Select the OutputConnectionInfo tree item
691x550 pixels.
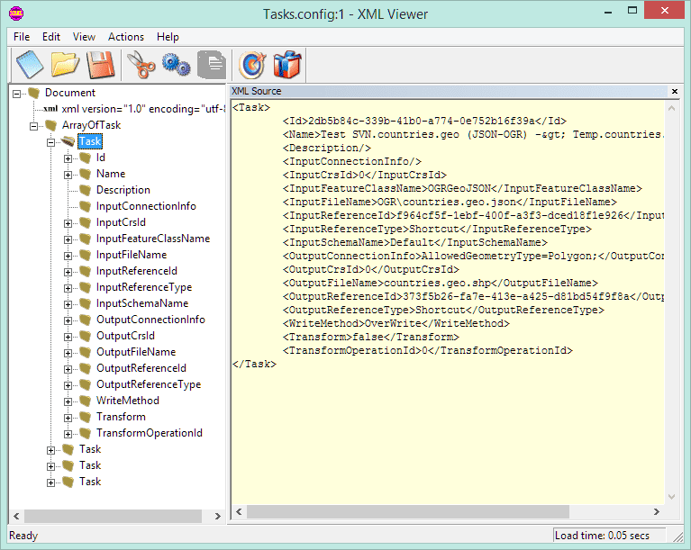[150, 320]
